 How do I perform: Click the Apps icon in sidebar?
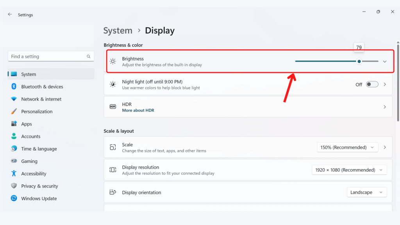click(14, 124)
